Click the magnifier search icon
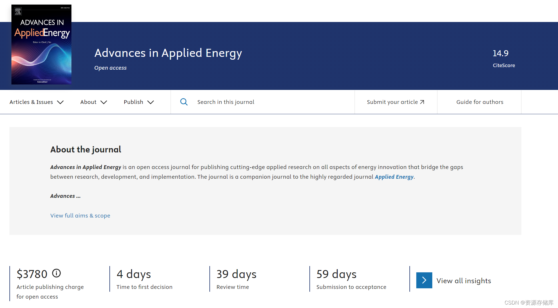This screenshot has width=558, height=308. [x=184, y=102]
